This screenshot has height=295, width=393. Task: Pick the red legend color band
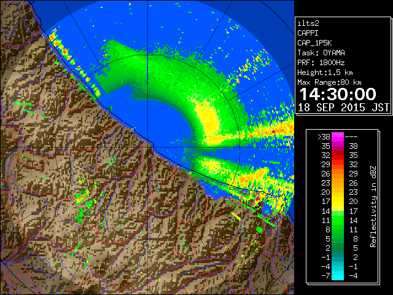338,155
